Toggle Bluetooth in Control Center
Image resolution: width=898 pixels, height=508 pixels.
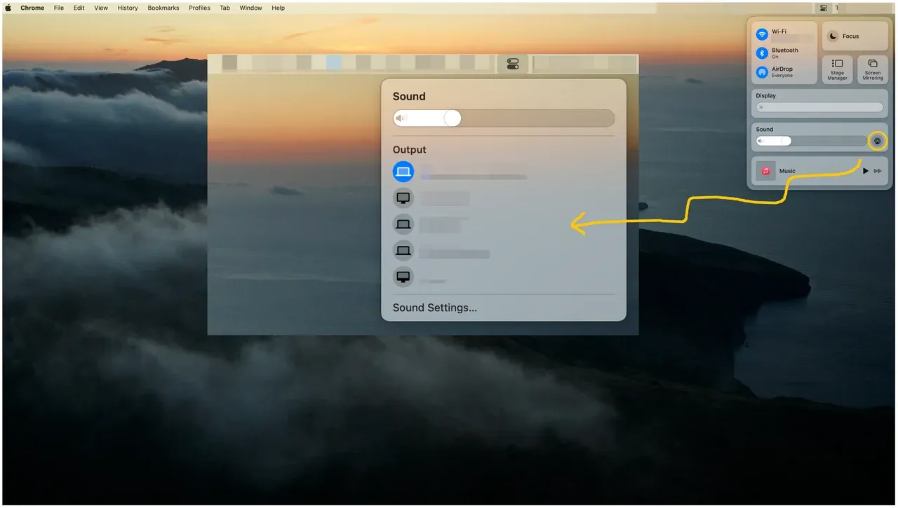(x=762, y=53)
